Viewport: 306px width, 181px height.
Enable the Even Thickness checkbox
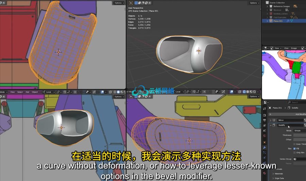click(294, 144)
